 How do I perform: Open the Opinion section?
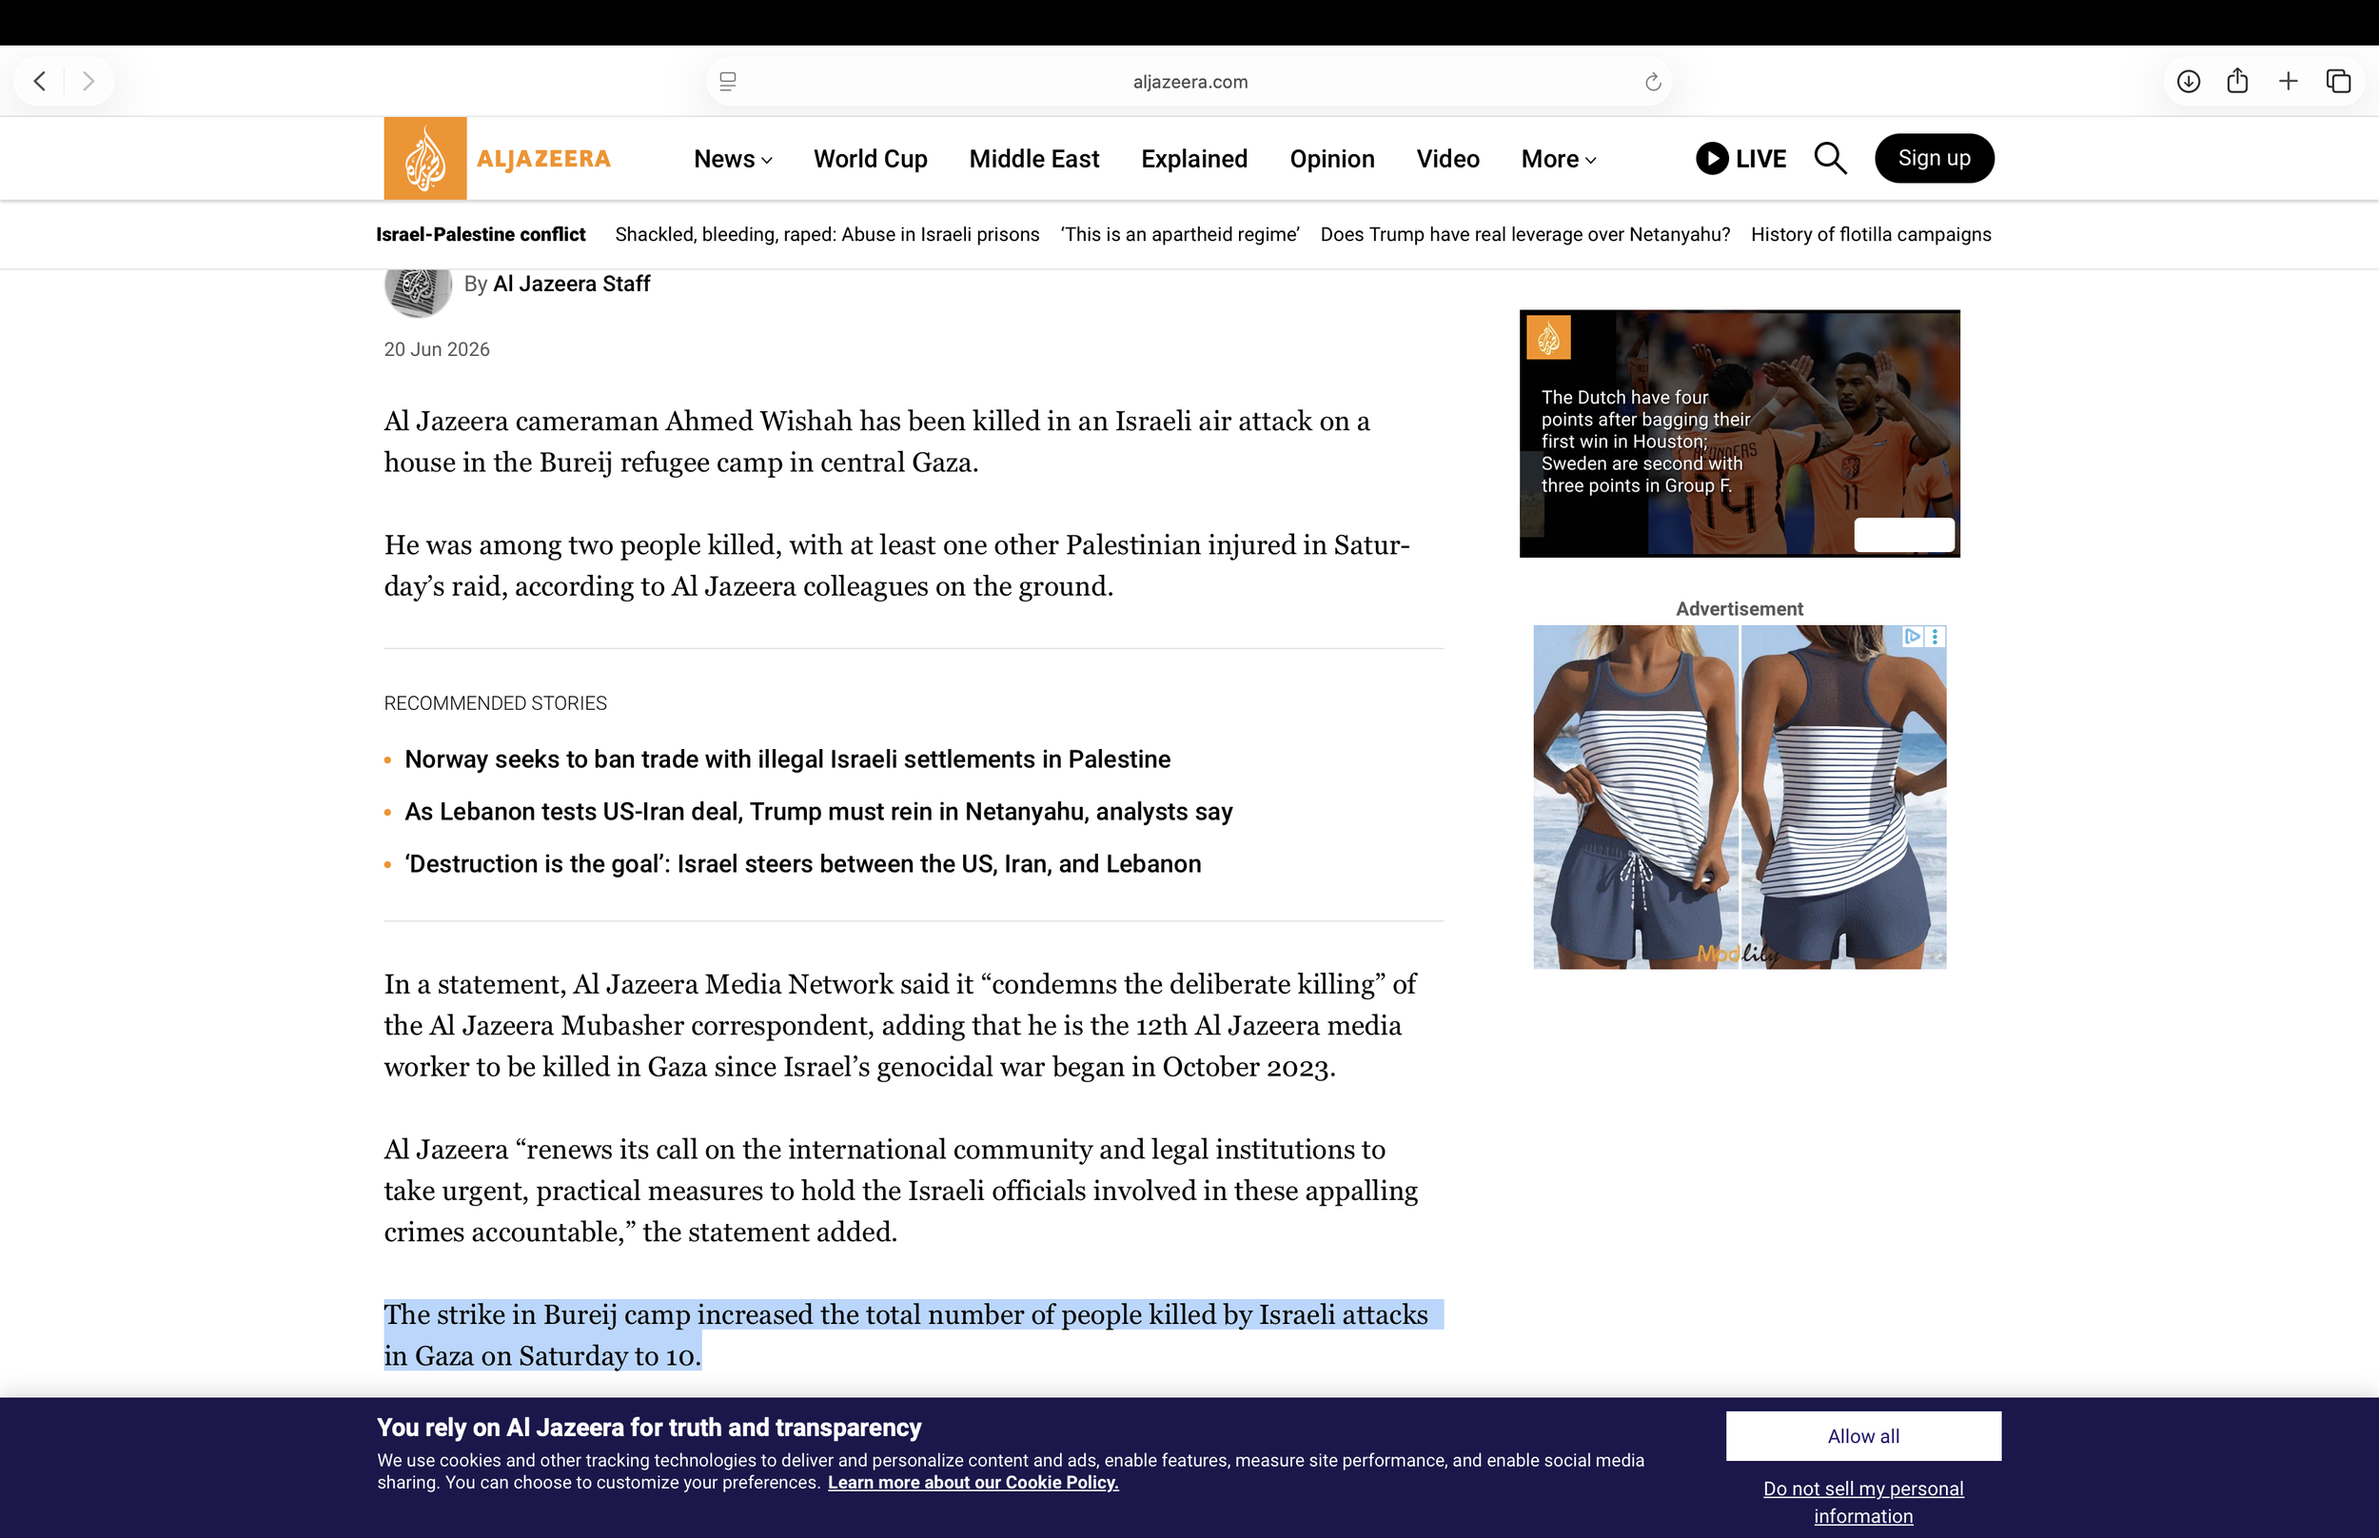point(1331,159)
